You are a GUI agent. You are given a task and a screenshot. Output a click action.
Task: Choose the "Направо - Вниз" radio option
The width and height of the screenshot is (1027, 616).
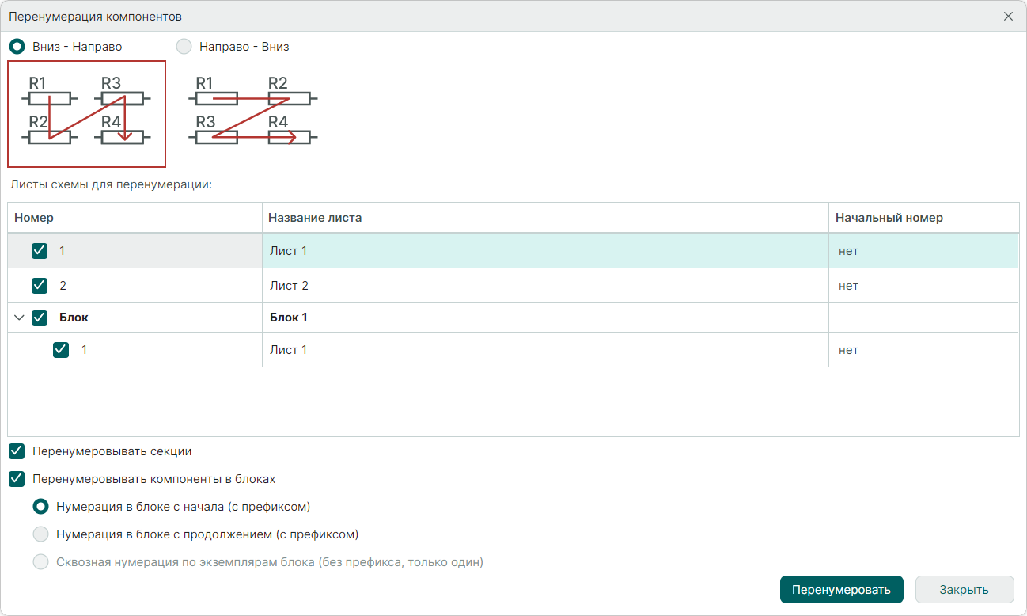[x=184, y=47]
